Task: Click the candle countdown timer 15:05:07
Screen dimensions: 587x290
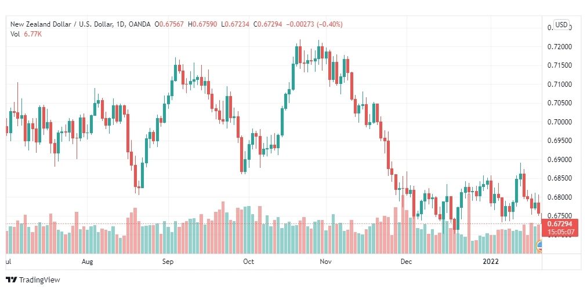Action: click(560, 232)
